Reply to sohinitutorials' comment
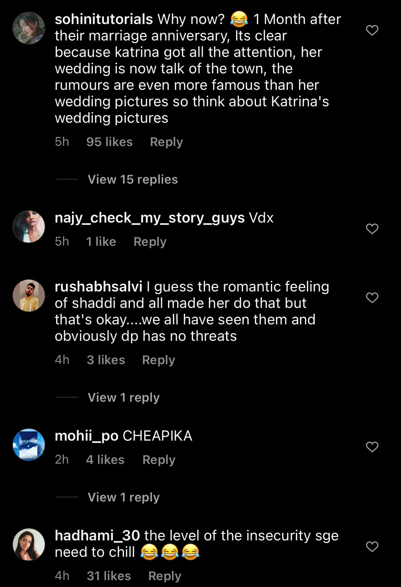 [166, 142]
